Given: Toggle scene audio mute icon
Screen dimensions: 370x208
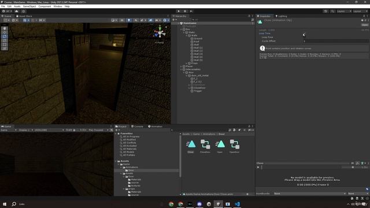Looking at the screenshot, I should 136,20.
